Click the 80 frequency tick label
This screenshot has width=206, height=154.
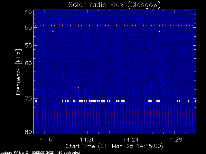[x=28, y=132]
